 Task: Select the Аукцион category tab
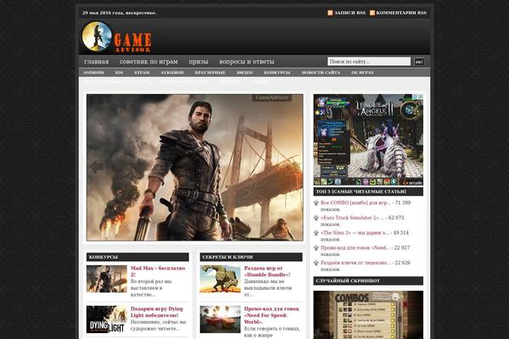click(172, 72)
